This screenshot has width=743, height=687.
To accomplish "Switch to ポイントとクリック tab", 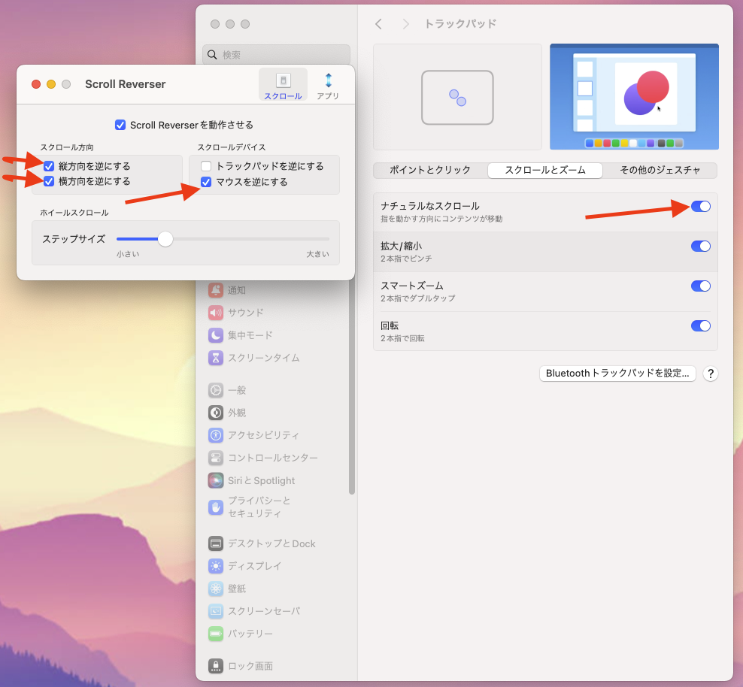I will point(430,171).
